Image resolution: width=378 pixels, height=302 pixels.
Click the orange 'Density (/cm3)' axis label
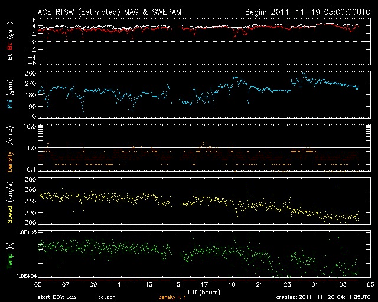(x=10, y=149)
